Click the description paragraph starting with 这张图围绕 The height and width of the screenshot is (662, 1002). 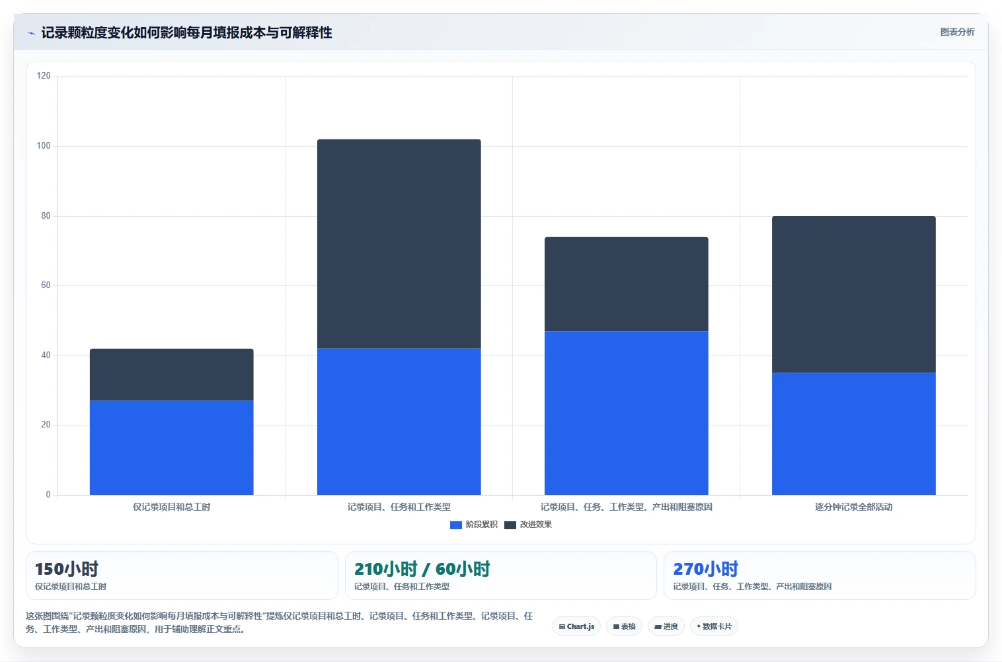point(280,622)
